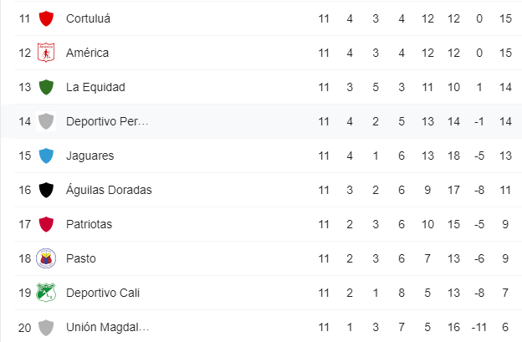Click the red Cortuluá shield logo
522x342 pixels.
(x=46, y=18)
